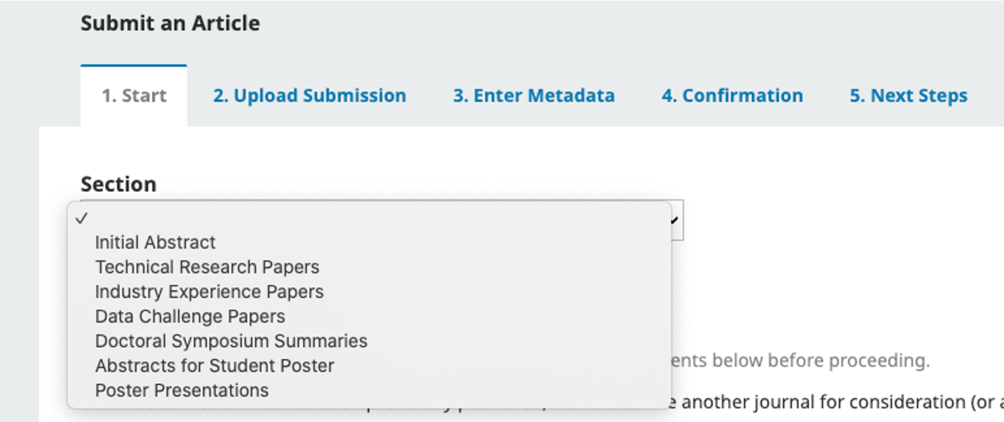Choose Technical Research Papers section
The width and height of the screenshot is (1004, 422).
(x=207, y=267)
